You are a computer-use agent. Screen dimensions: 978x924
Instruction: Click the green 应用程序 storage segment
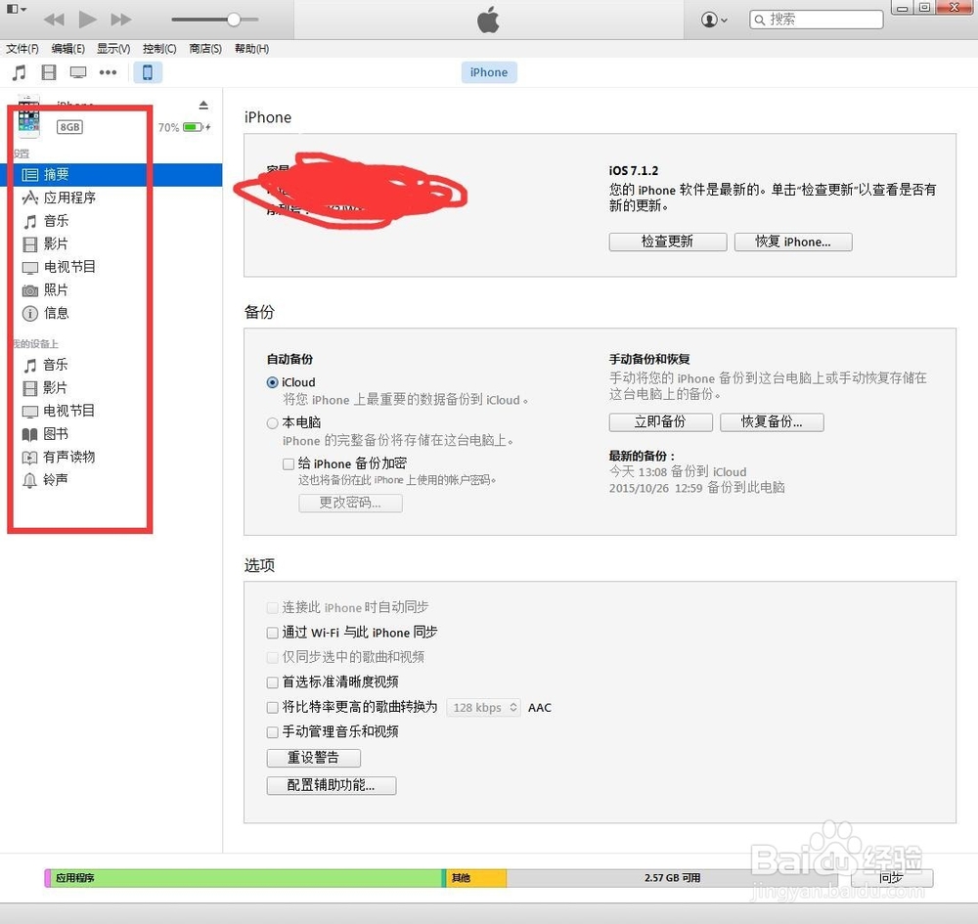pos(246,878)
